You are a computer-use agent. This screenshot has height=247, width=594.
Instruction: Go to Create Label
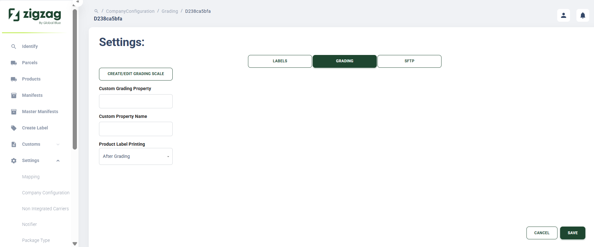click(x=35, y=128)
